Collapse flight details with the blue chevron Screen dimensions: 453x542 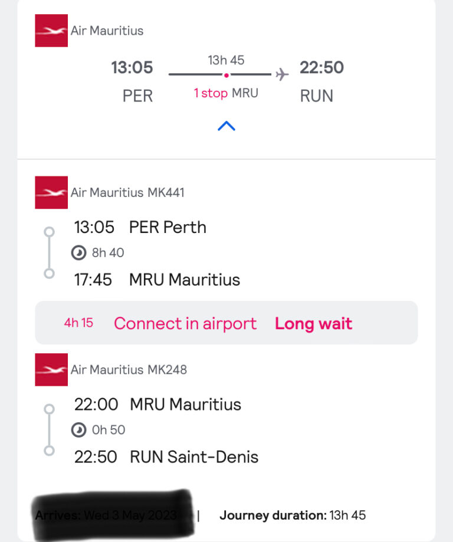coord(226,126)
